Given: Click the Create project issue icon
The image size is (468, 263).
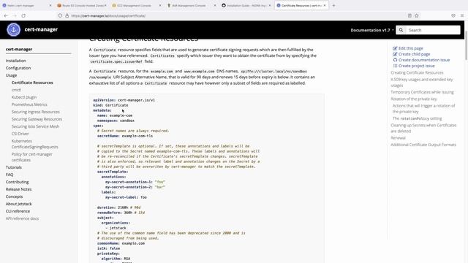Looking at the screenshot, I should 395,66.
